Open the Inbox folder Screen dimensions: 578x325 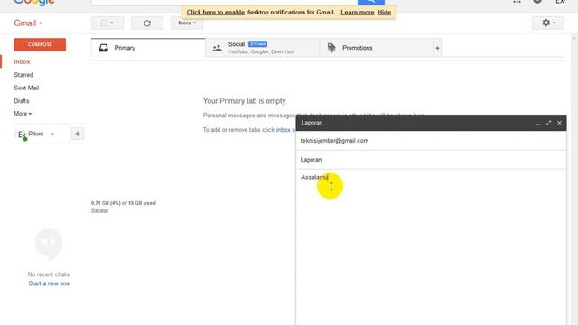(x=22, y=62)
